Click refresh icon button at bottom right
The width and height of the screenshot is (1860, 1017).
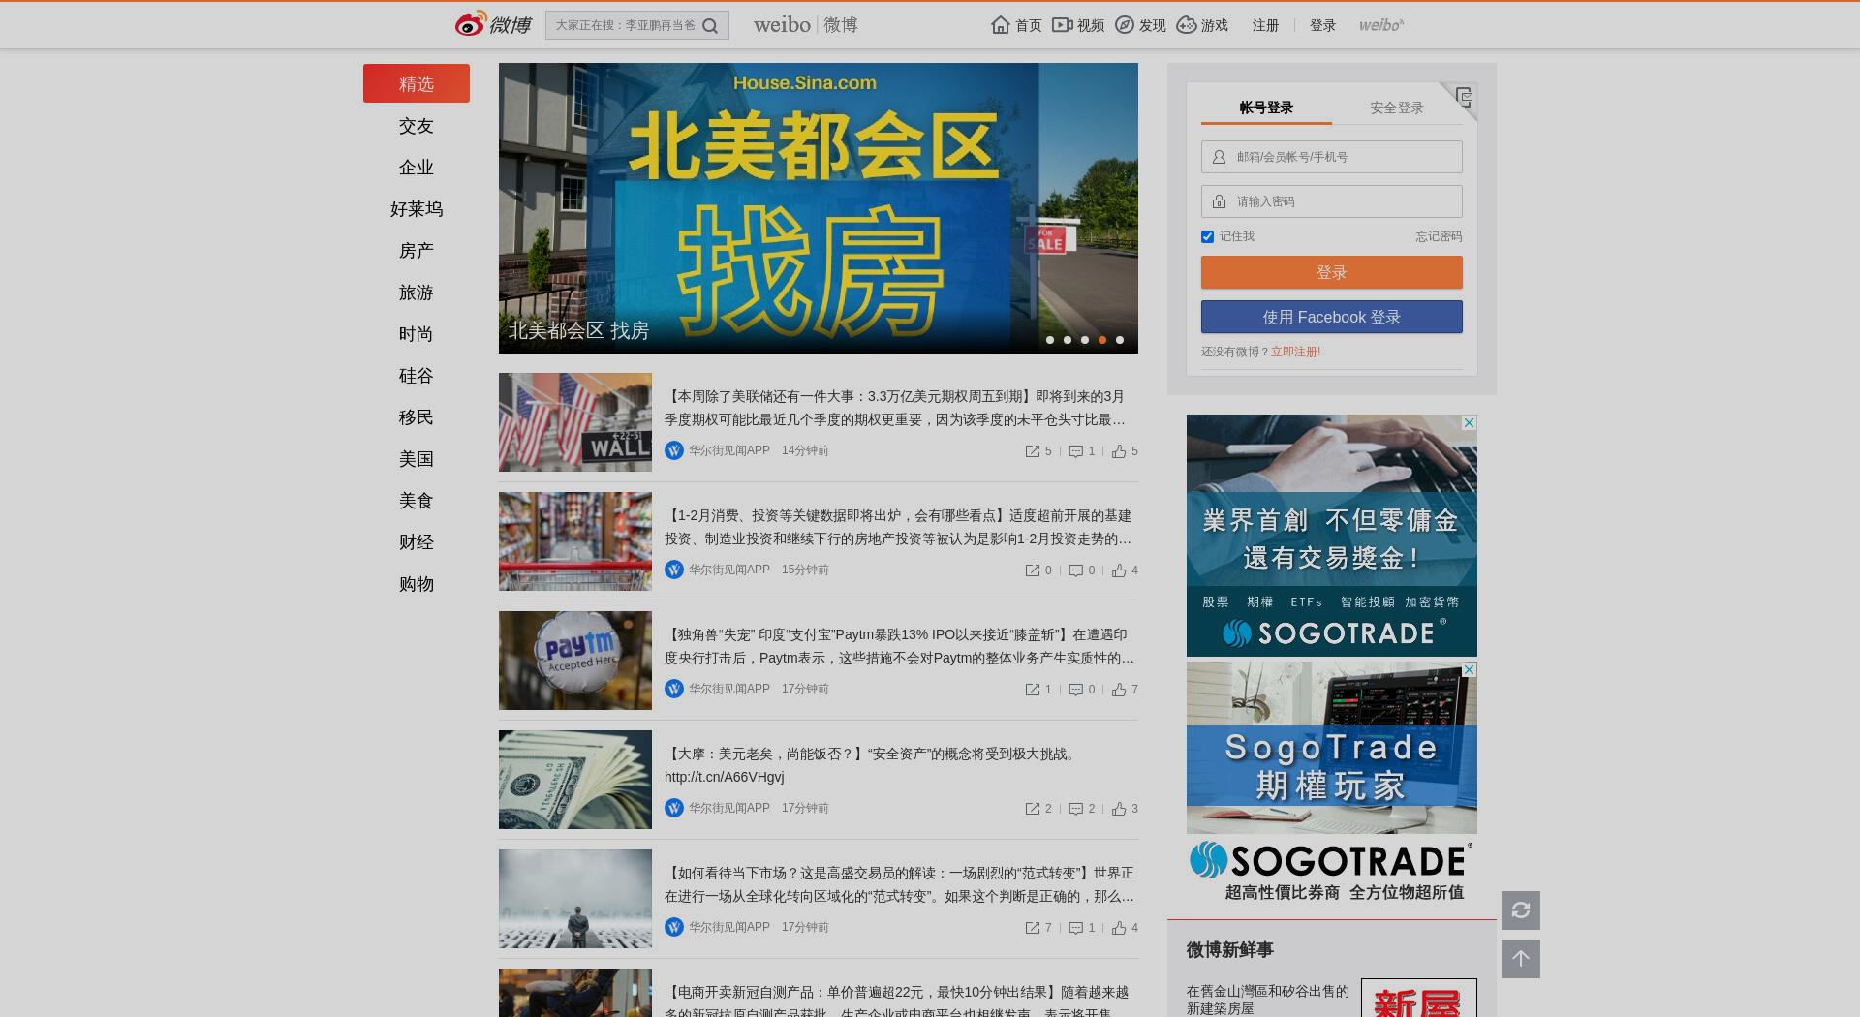point(1521,910)
